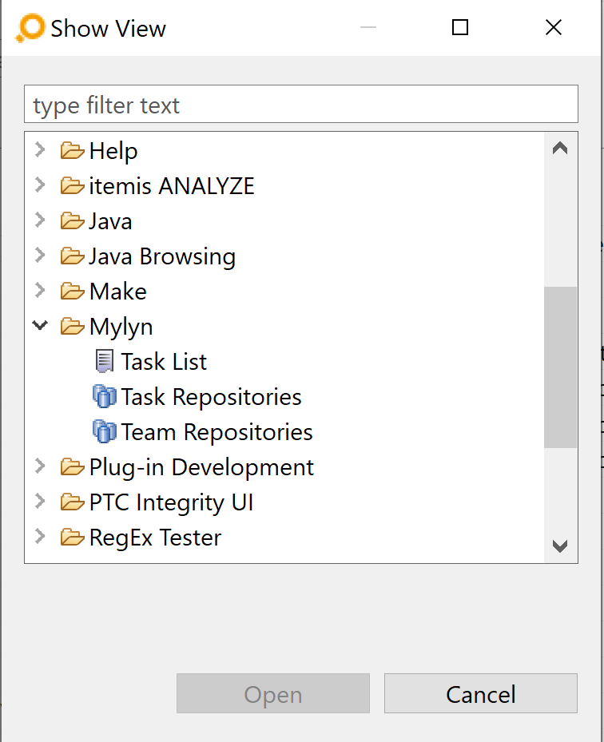Expand the Help category
The width and height of the screenshot is (604, 742).
(x=40, y=150)
